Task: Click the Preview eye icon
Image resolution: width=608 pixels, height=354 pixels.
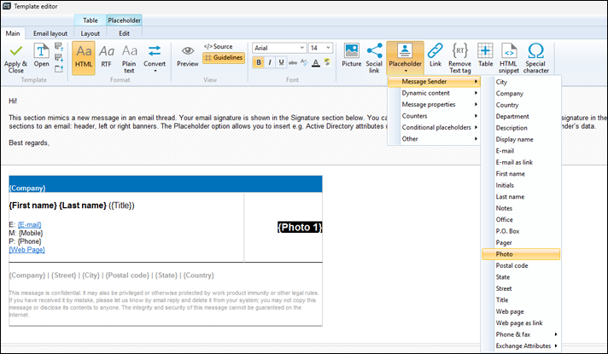Action: tap(187, 53)
